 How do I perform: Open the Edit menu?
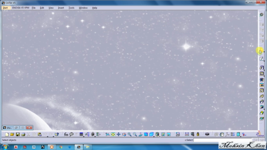pyautogui.click(x=42, y=8)
